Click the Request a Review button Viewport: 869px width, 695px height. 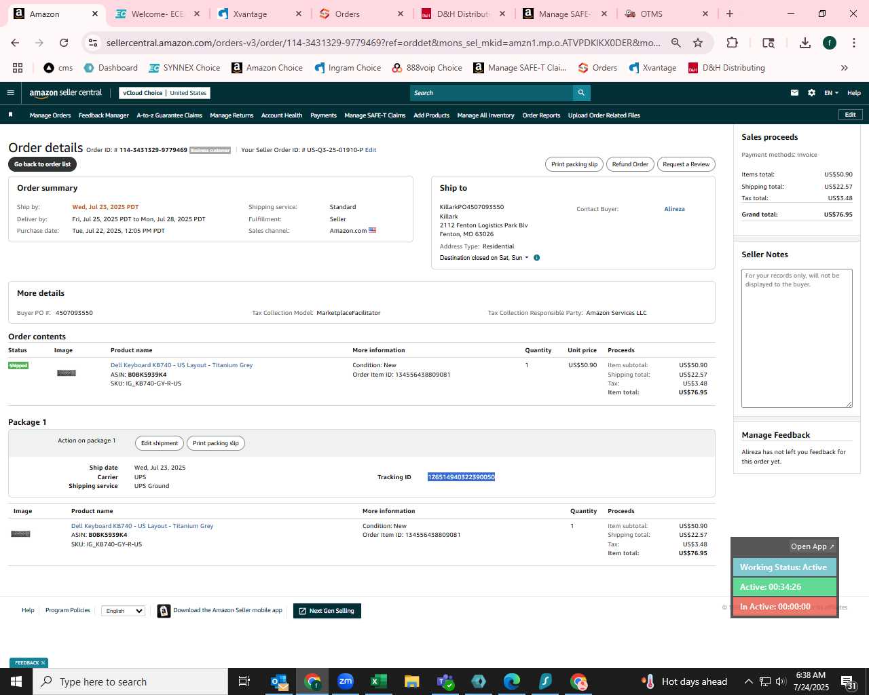pos(686,164)
